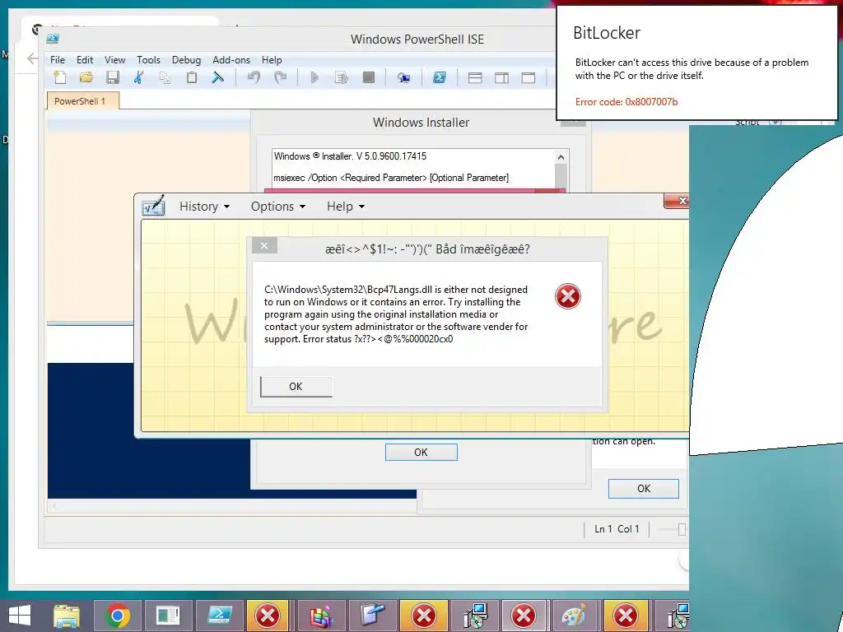Click the New Remote PowerShell Tab icon
This screenshot has height=632, width=843.
403,78
